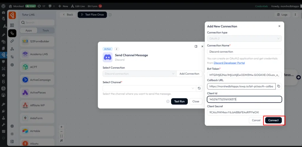Click the check circle icon beside Test Run
Screen dimensions: 302x147
pyautogui.click(x=168, y=101)
